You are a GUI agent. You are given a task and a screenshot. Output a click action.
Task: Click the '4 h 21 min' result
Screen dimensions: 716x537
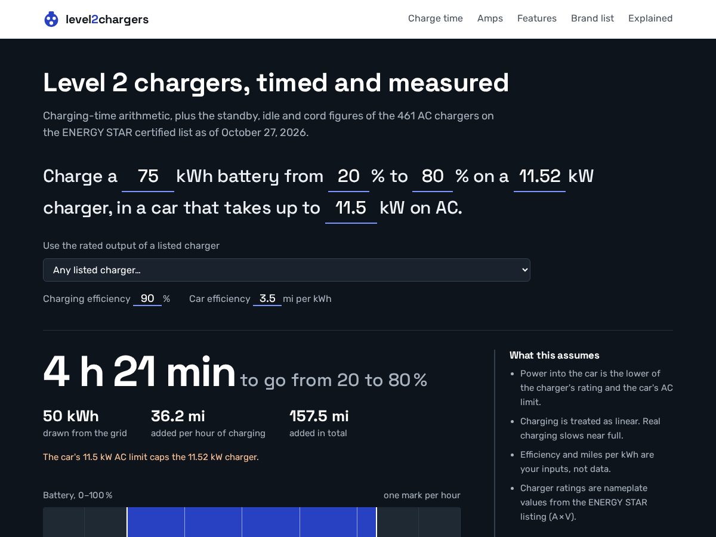(140, 372)
